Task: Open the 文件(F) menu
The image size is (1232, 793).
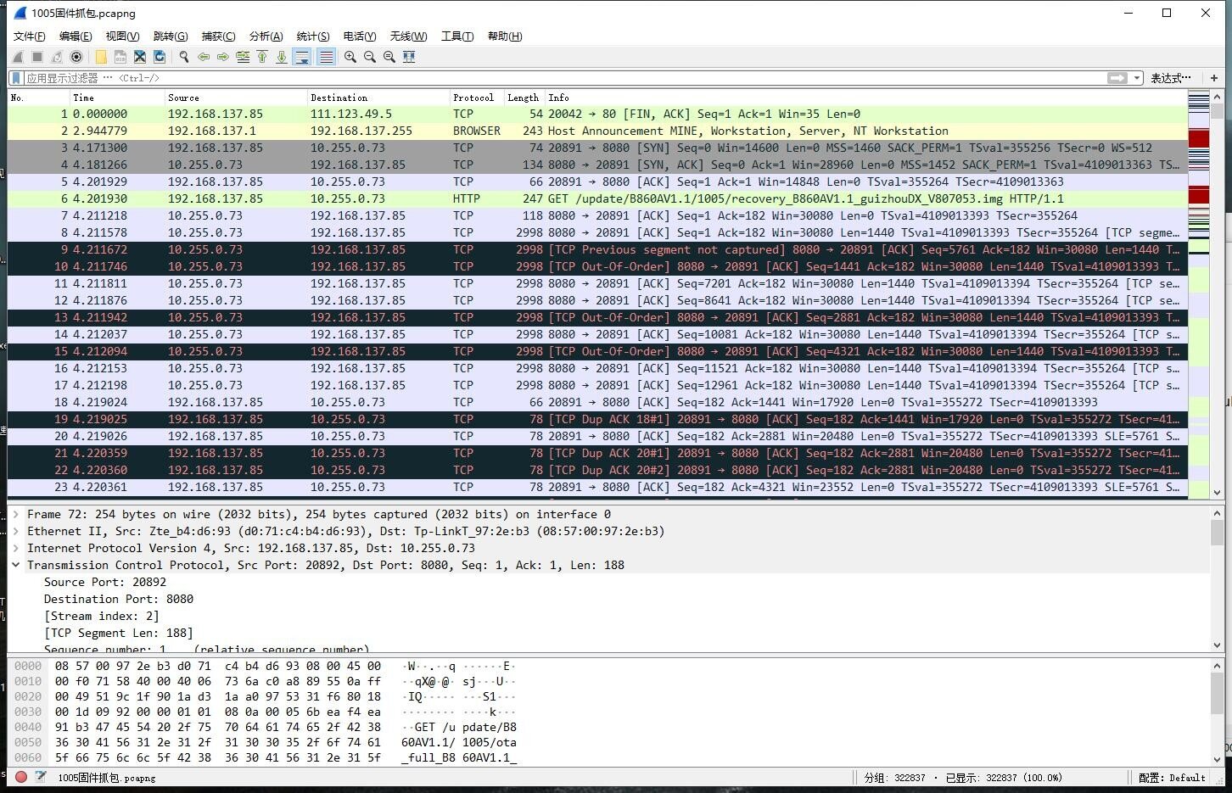Action: [x=30, y=36]
